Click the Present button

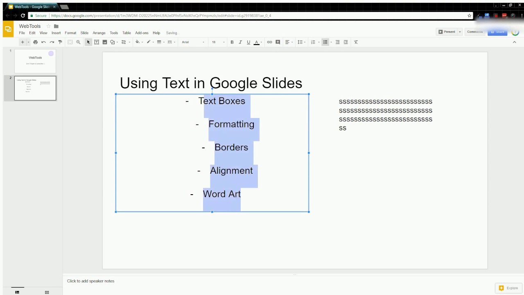pos(447,32)
